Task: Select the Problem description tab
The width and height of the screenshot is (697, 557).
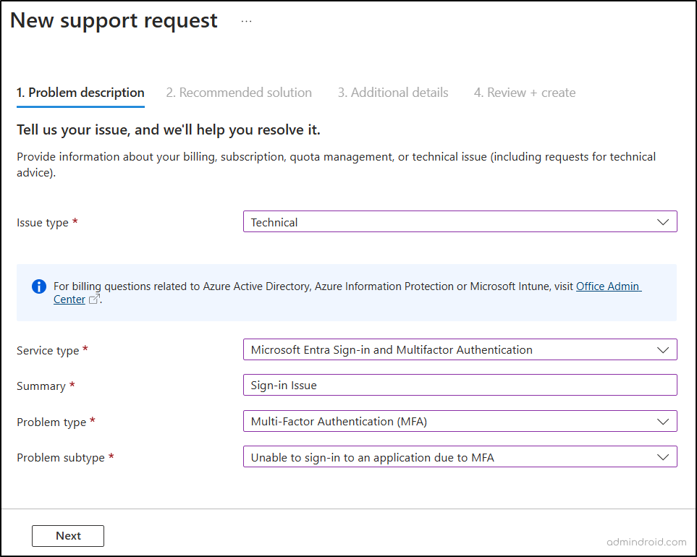Action: coord(80,93)
